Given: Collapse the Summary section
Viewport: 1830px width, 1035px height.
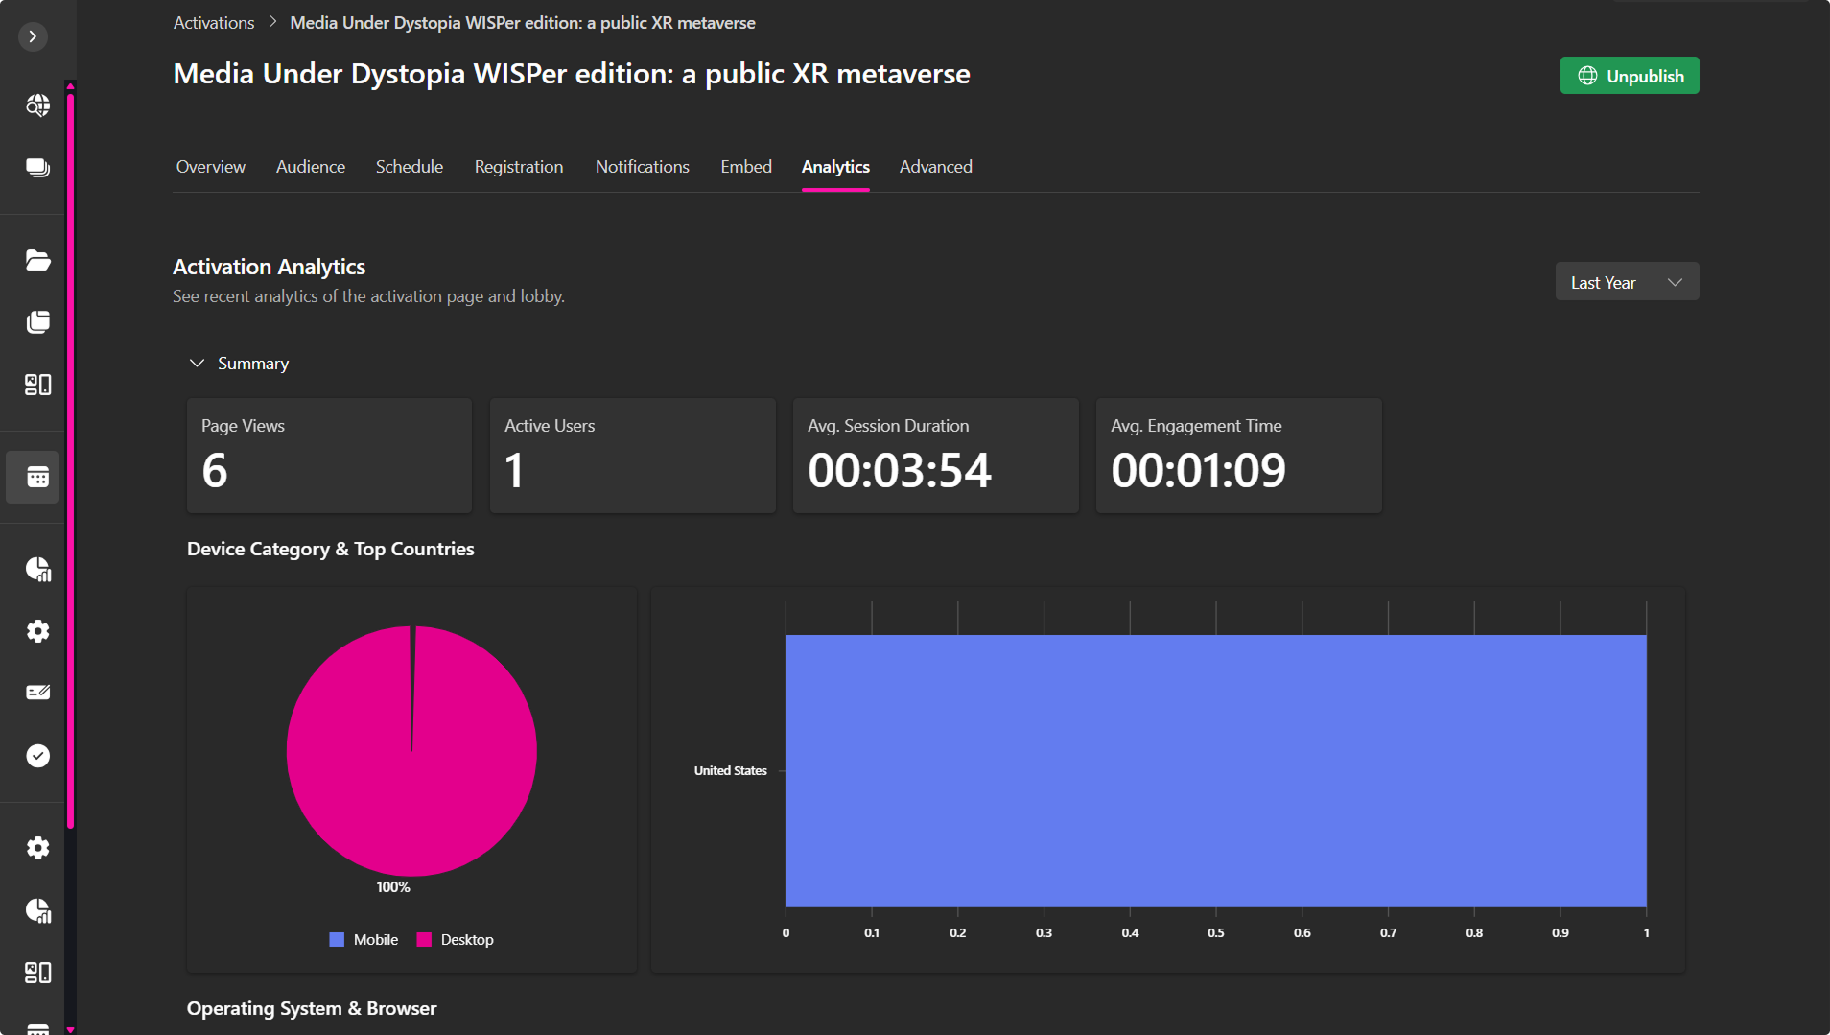Looking at the screenshot, I should (x=197, y=364).
